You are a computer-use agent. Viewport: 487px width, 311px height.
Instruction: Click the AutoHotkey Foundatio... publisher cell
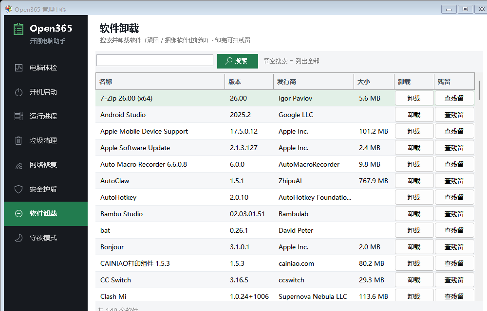coord(315,197)
